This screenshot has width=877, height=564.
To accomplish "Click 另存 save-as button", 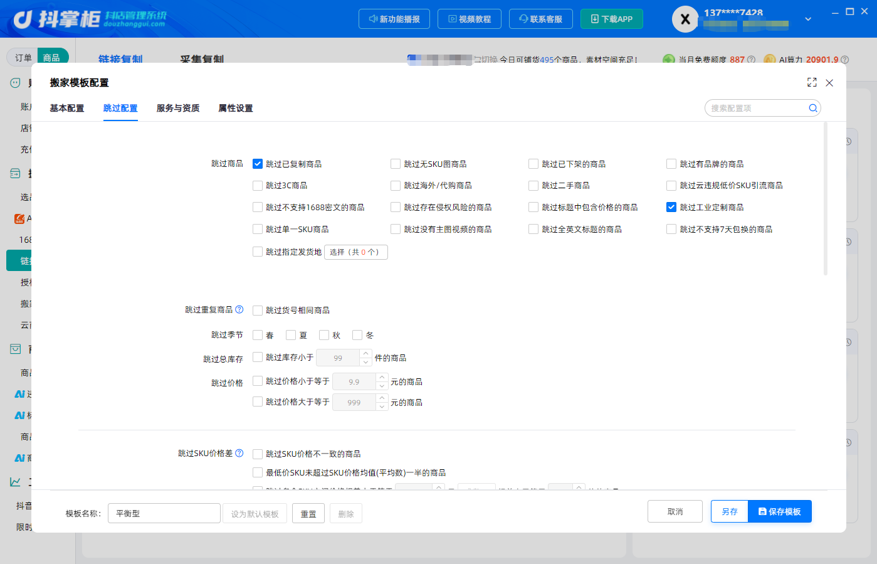I will pos(730,511).
